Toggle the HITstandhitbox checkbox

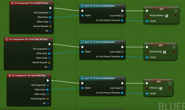[167, 16]
